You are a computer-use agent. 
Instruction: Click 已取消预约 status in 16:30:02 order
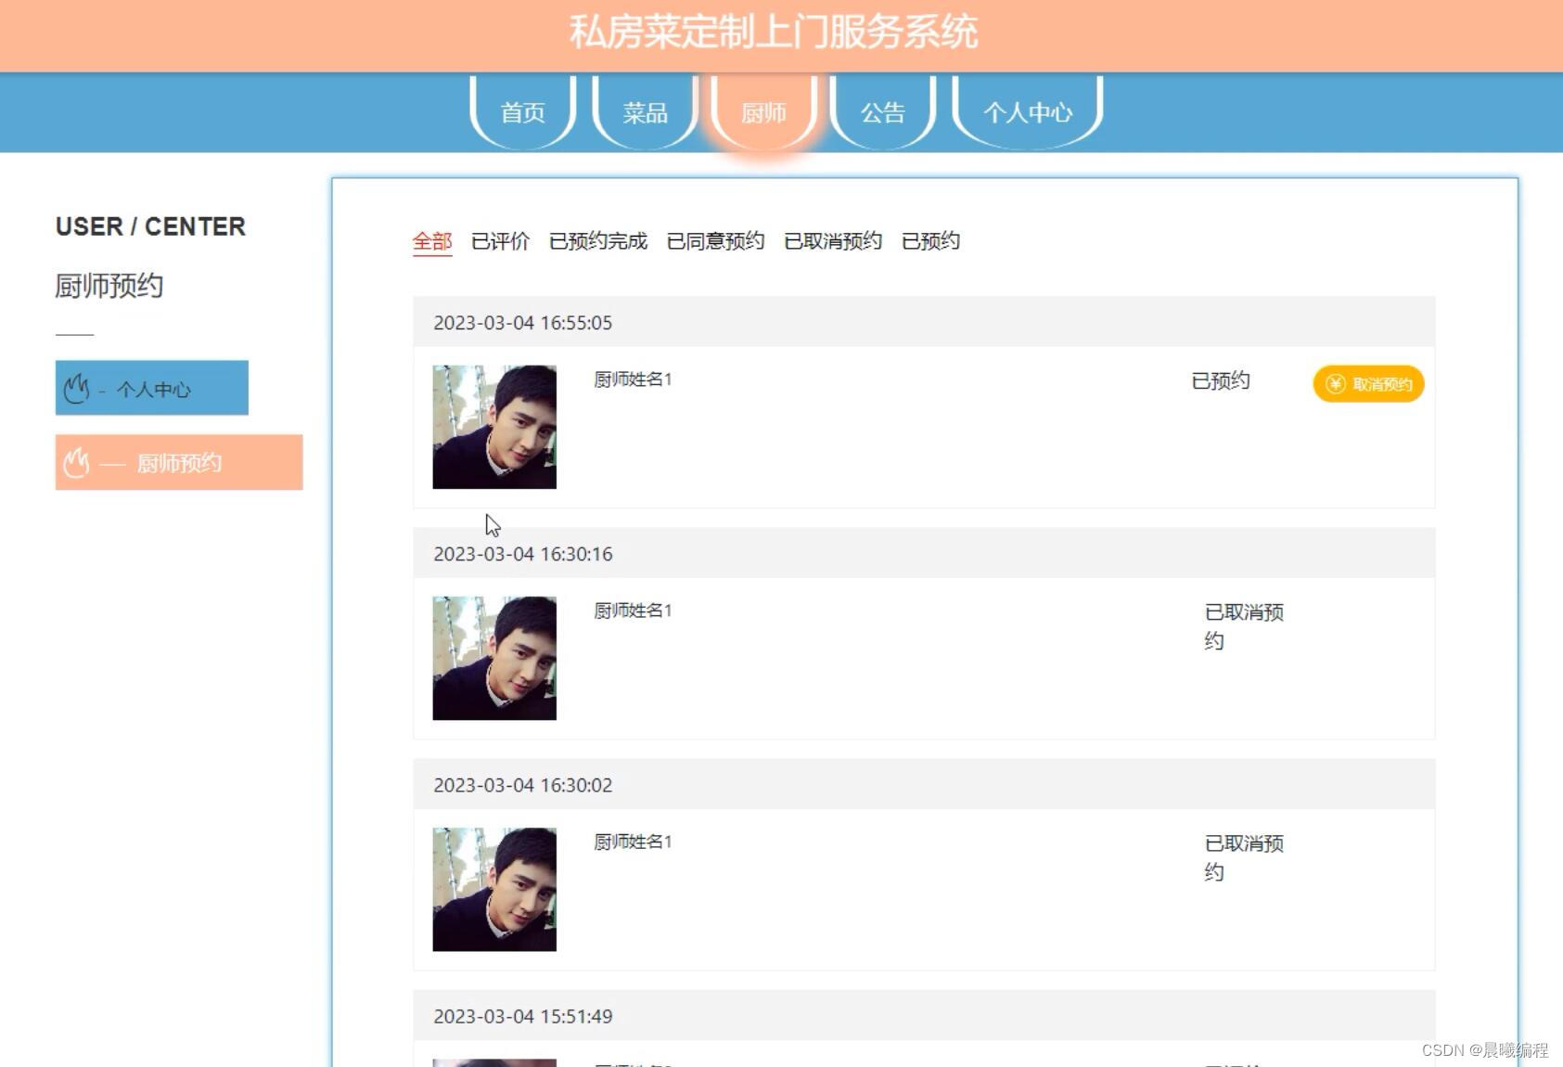pos(1244,857)
